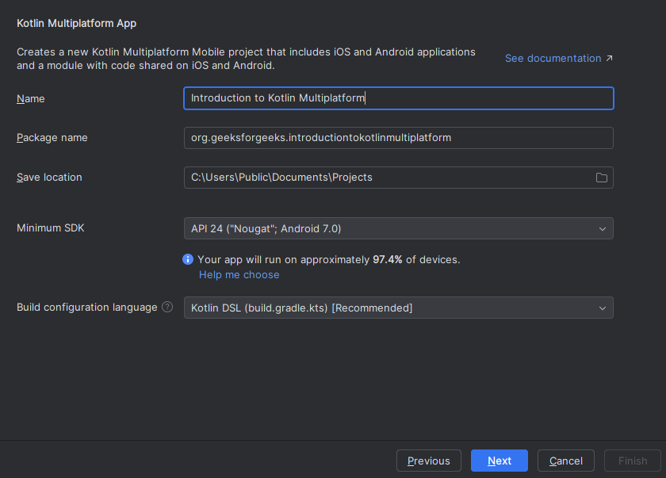Click the greyed-out Finish button

click(633, 461)
